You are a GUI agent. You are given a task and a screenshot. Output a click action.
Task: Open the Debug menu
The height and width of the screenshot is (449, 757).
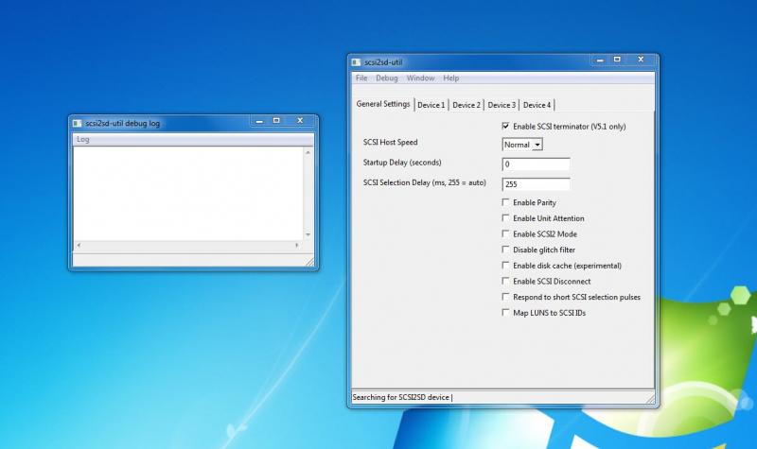(387, 78)
